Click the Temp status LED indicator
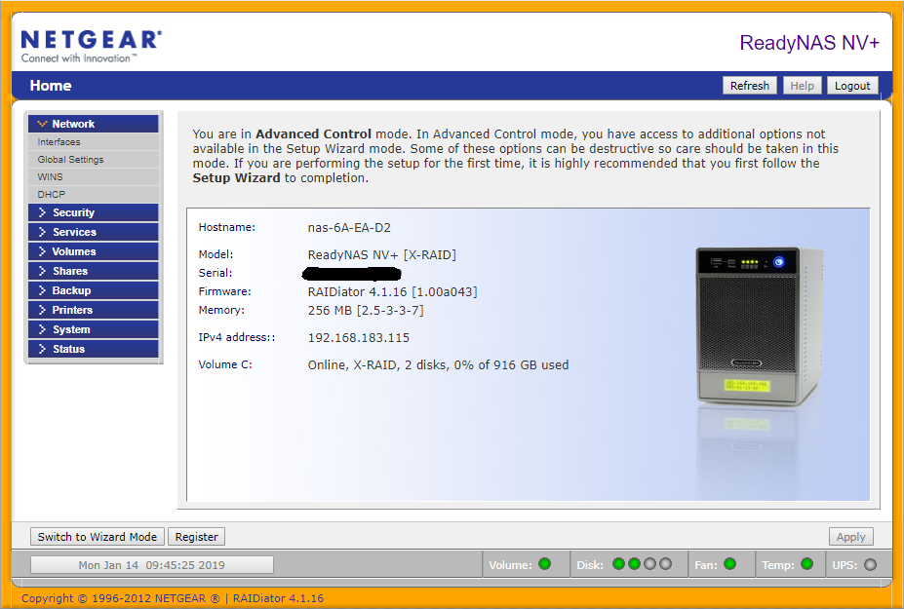Image resolution: width=904 pixels, height=609 pixels. [806, 564]
